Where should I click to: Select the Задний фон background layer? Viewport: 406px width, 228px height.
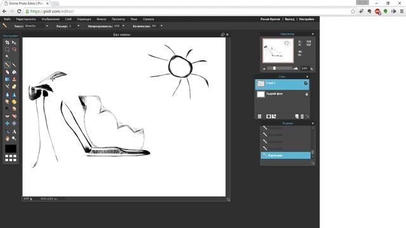(282, 94)
